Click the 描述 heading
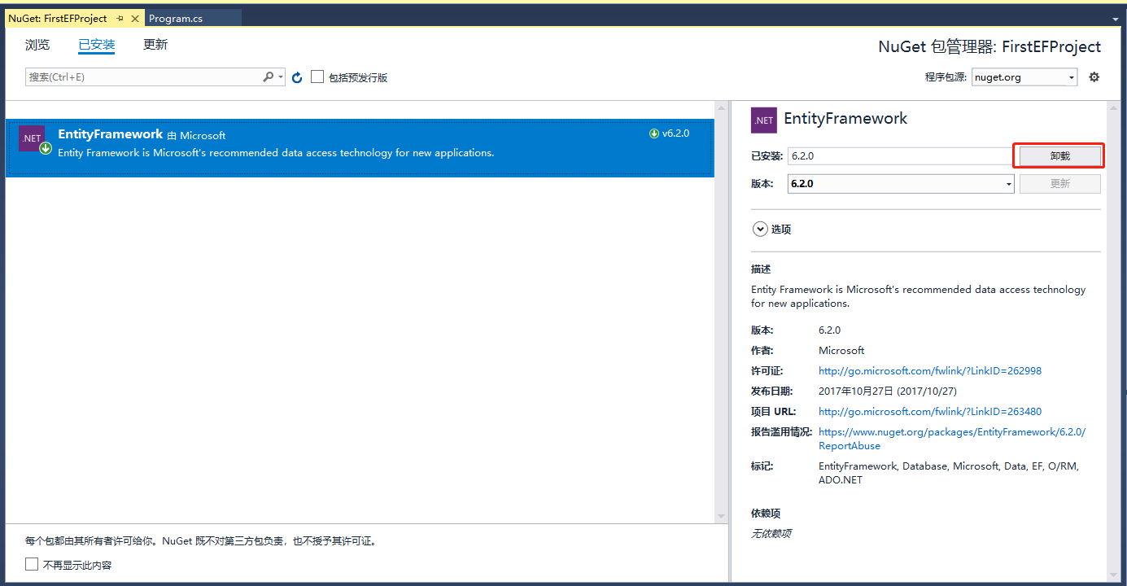 tap(761, 269)
